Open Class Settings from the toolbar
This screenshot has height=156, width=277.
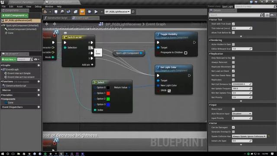pyautogui.click(x=76, y=12)
